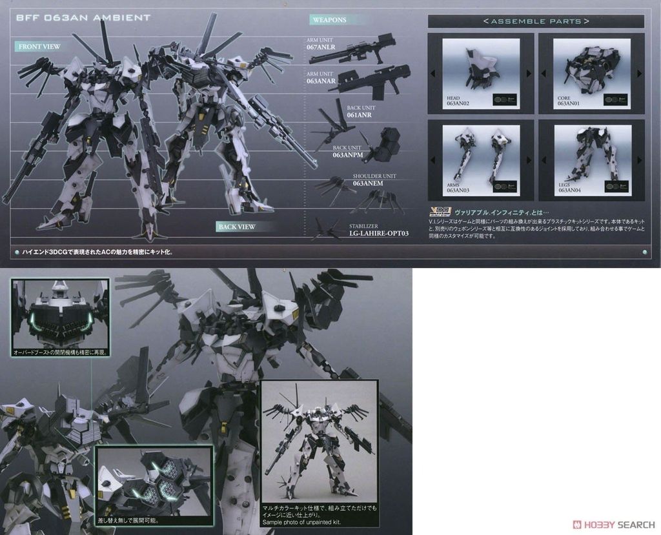Viewport: 661px width, 535px height.
Task: Select the LG-LAHIRE-OPT03 stabilizer image
Action: [327, 230]
